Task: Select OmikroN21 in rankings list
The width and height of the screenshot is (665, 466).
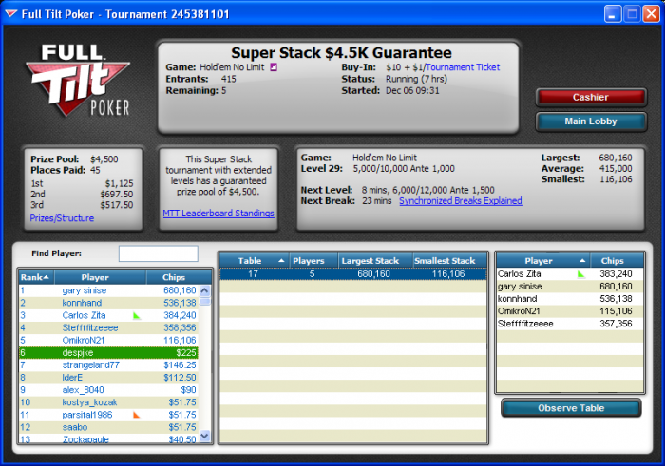Action: [x=108, y=340]
